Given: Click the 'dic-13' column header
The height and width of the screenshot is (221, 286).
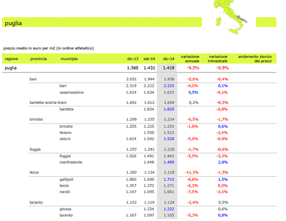Looking at the screenshot, I should coord(133,59).
